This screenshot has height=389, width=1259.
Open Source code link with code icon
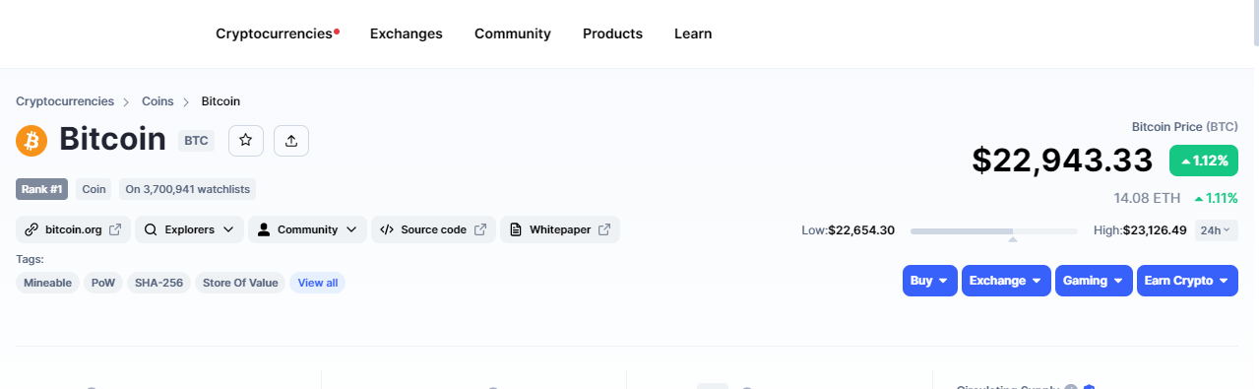coord(433,229)
